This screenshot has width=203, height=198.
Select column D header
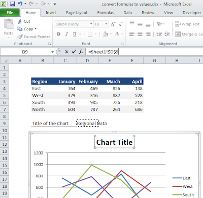(87, 61)
